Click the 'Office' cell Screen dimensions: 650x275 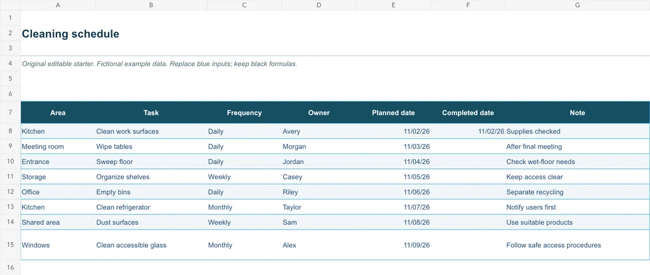click(x=58, y=192)
